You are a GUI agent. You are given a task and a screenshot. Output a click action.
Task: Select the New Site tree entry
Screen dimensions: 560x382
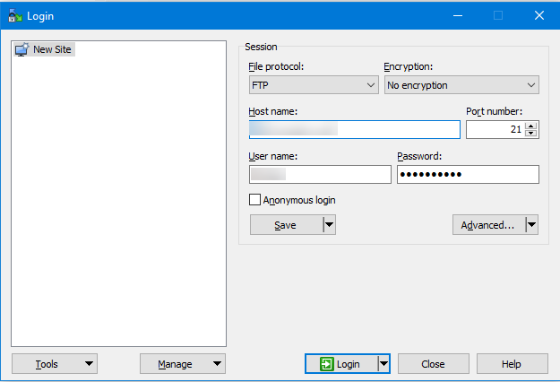[51, 49]
